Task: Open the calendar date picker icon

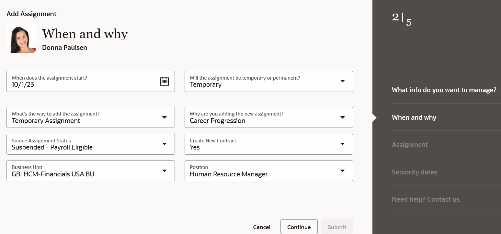Action: pos(165,81)
